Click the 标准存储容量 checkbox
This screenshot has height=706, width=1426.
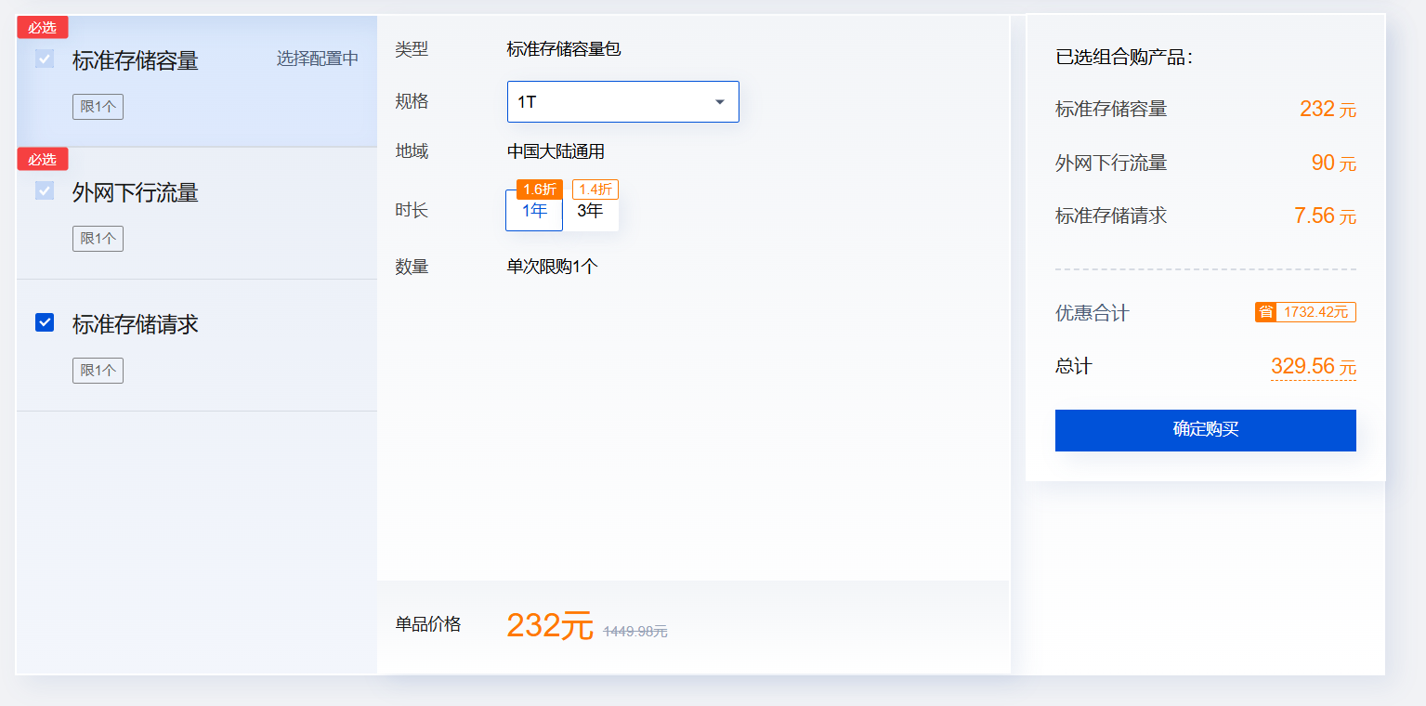click(44, 60)
